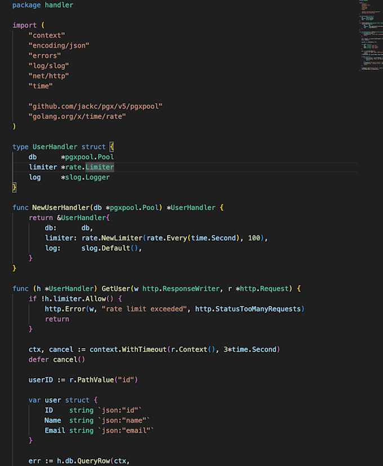Click the "db: db," struct literal line
This screenshot has width=383, height=466.
[x=69, y=228]
